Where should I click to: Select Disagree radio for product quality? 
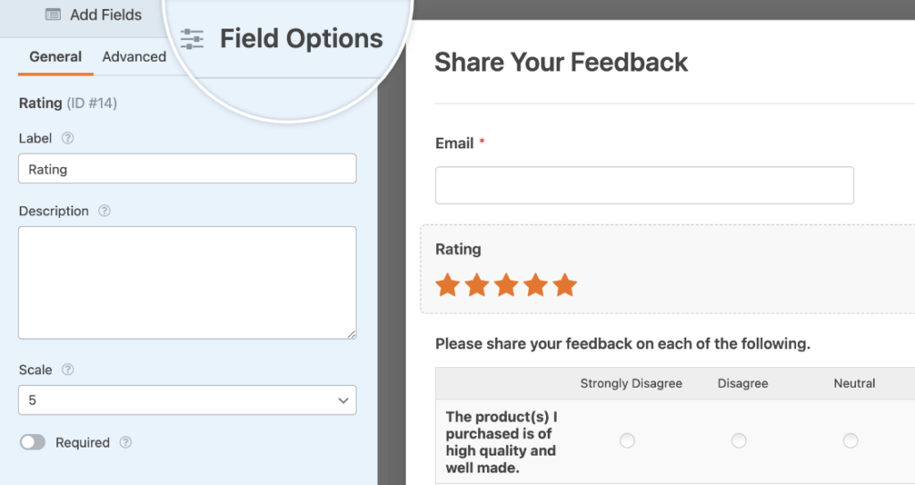739,440
